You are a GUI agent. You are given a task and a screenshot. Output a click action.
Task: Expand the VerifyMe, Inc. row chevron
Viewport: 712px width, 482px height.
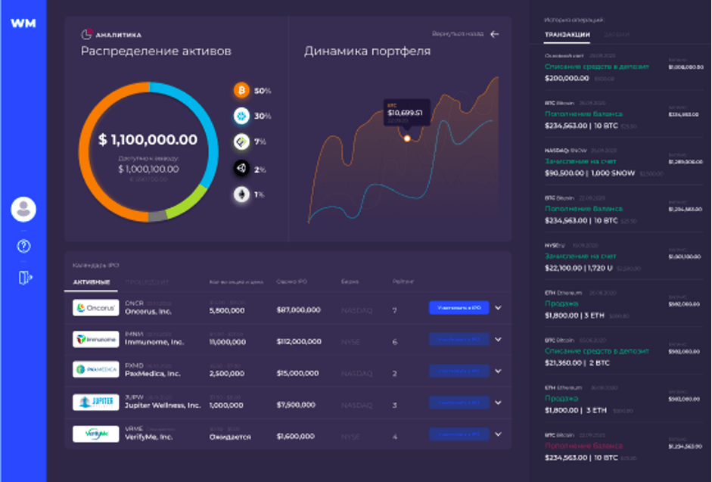(498, 434)
